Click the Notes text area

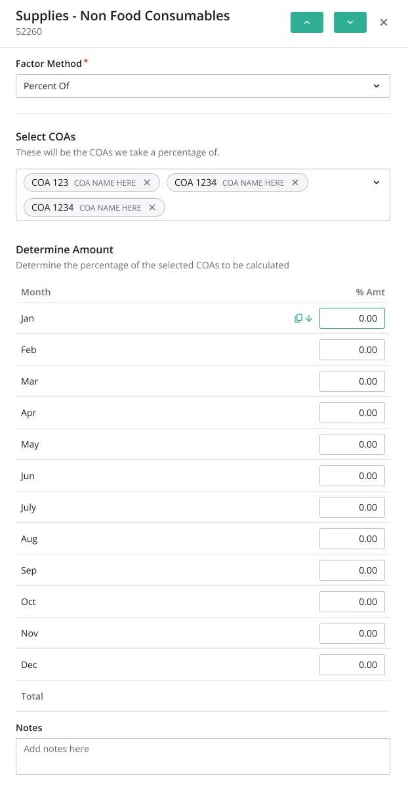coord(203,756)
